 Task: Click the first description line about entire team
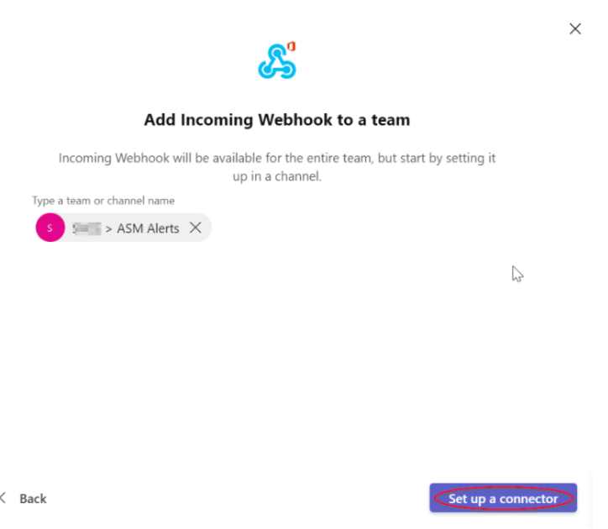point(277,158)
